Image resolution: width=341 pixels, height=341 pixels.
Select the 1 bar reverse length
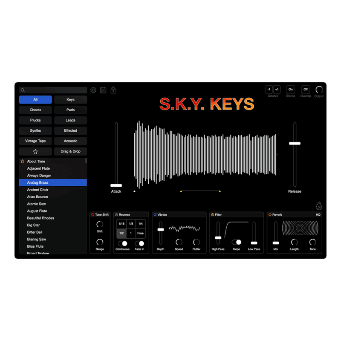click(131, 233)
